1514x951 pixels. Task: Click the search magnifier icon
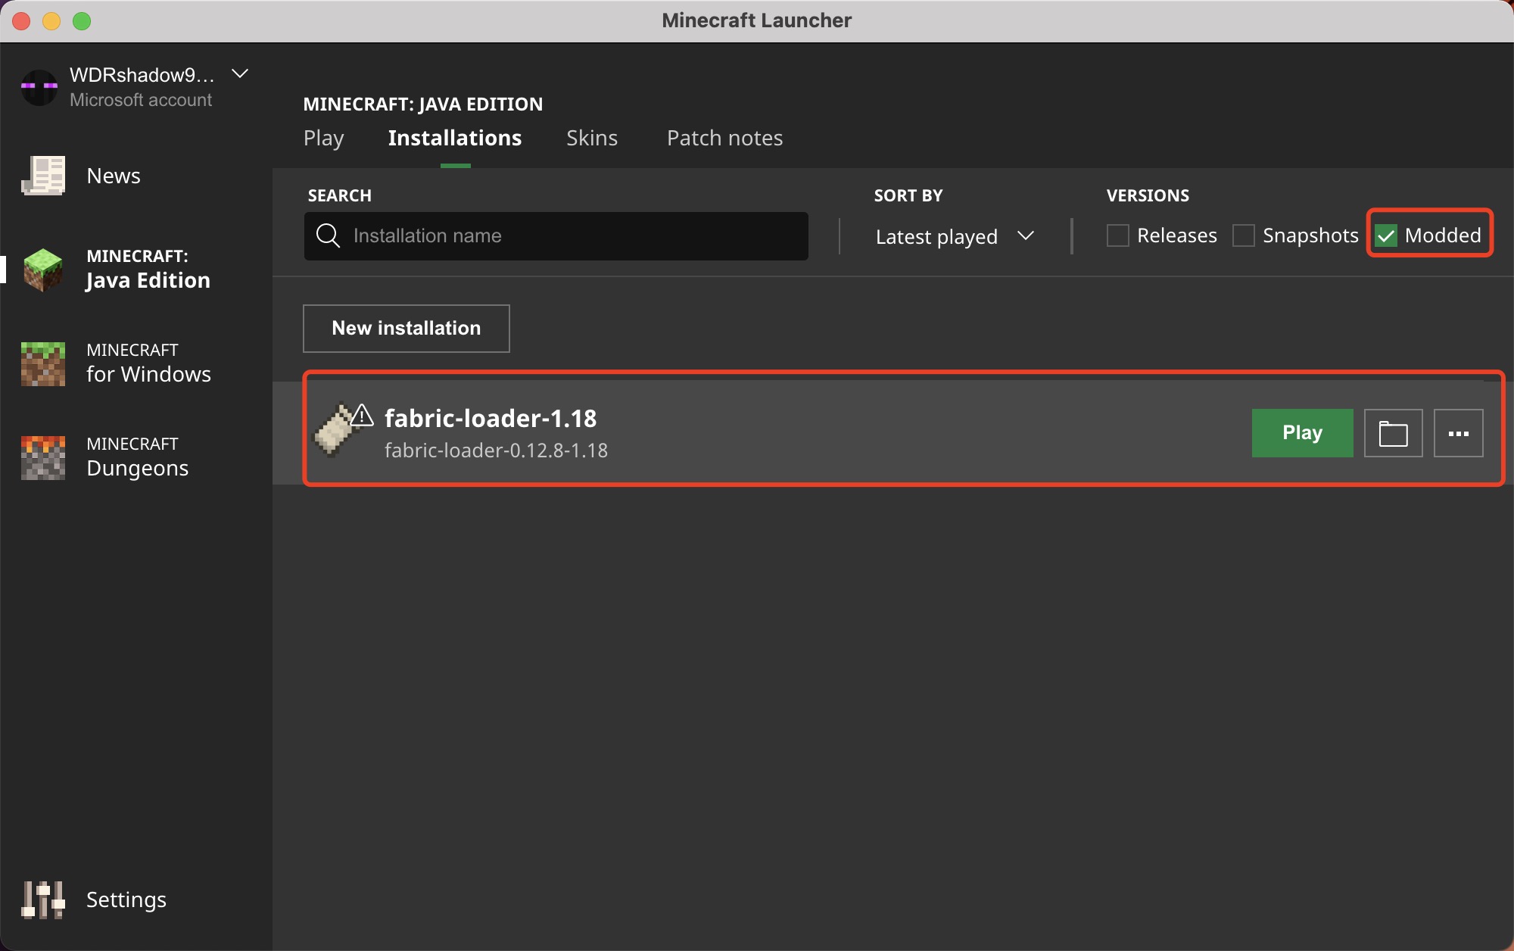pos(328,235)
